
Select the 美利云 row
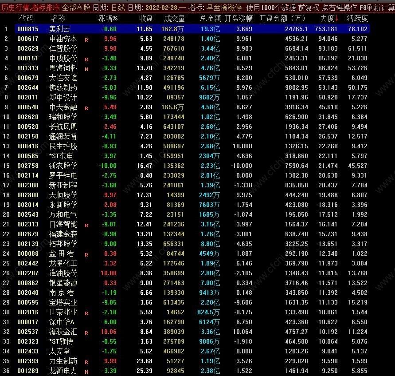192,29
